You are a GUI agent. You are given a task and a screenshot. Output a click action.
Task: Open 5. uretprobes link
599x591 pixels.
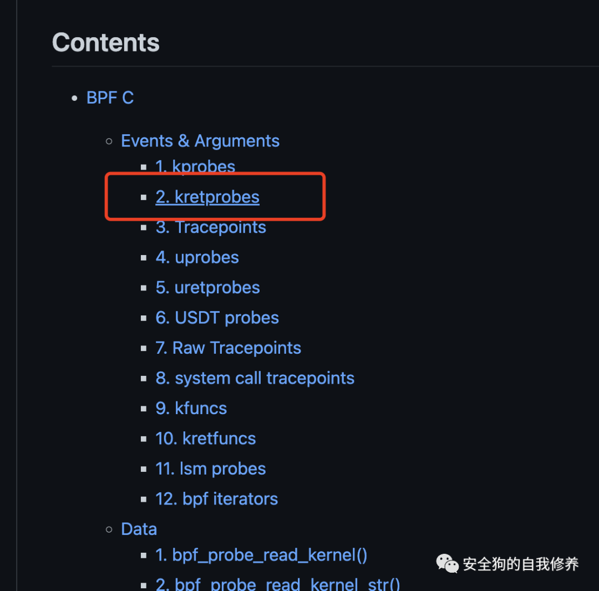point(207,288)
